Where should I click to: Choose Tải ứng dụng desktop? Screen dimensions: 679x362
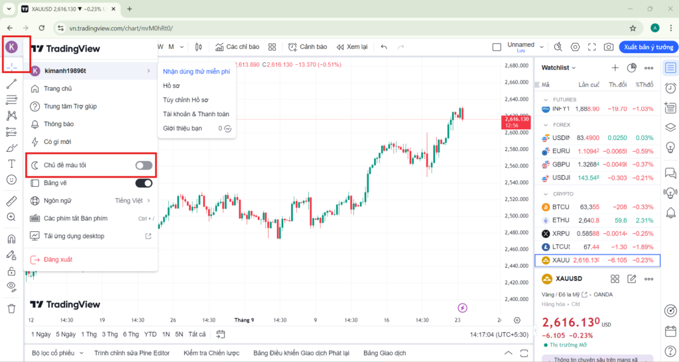point(91,236)
